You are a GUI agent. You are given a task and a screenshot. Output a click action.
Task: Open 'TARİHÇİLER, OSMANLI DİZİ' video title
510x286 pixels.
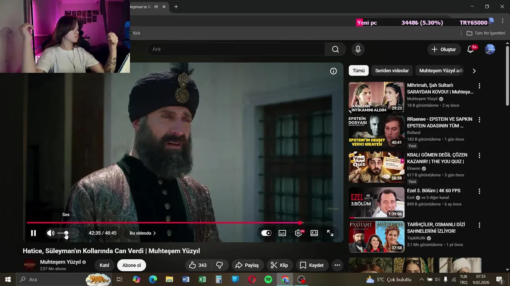point(436,228)
